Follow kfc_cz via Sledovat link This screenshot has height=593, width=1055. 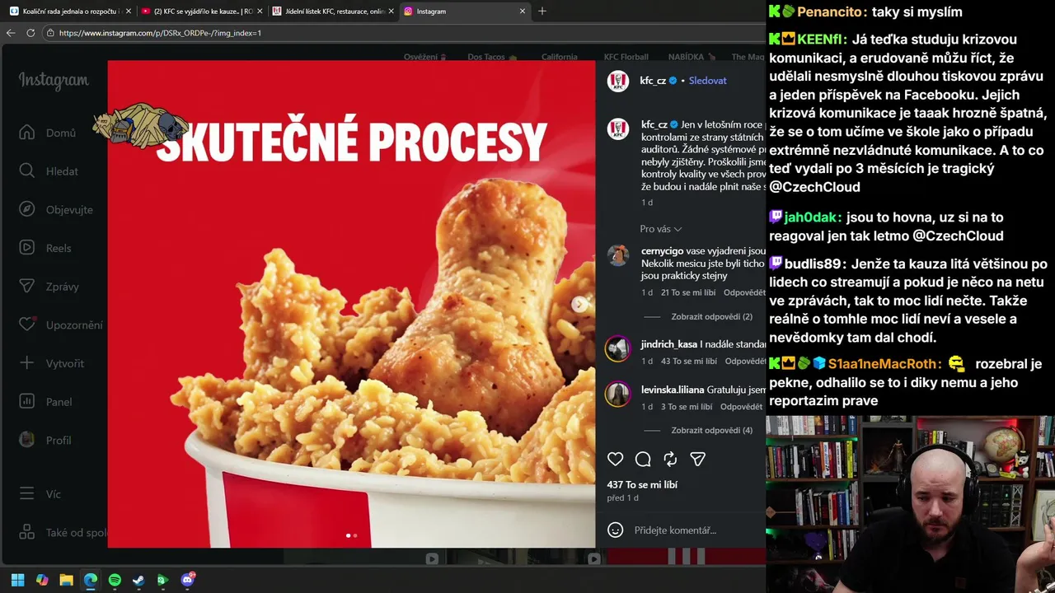point(707,81)
